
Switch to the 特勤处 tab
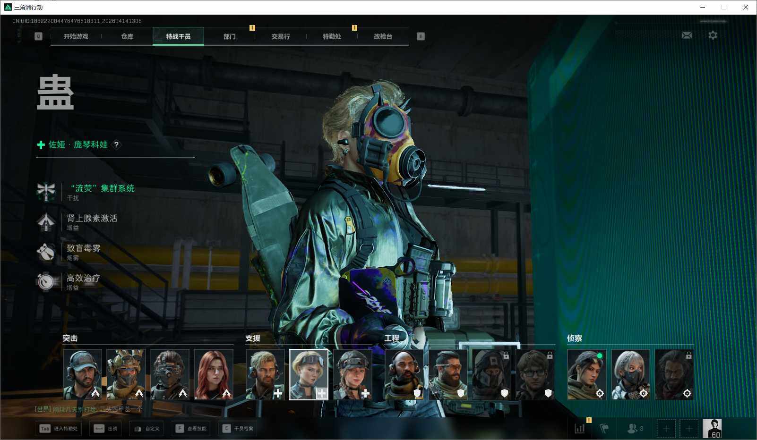coord(332,36)
